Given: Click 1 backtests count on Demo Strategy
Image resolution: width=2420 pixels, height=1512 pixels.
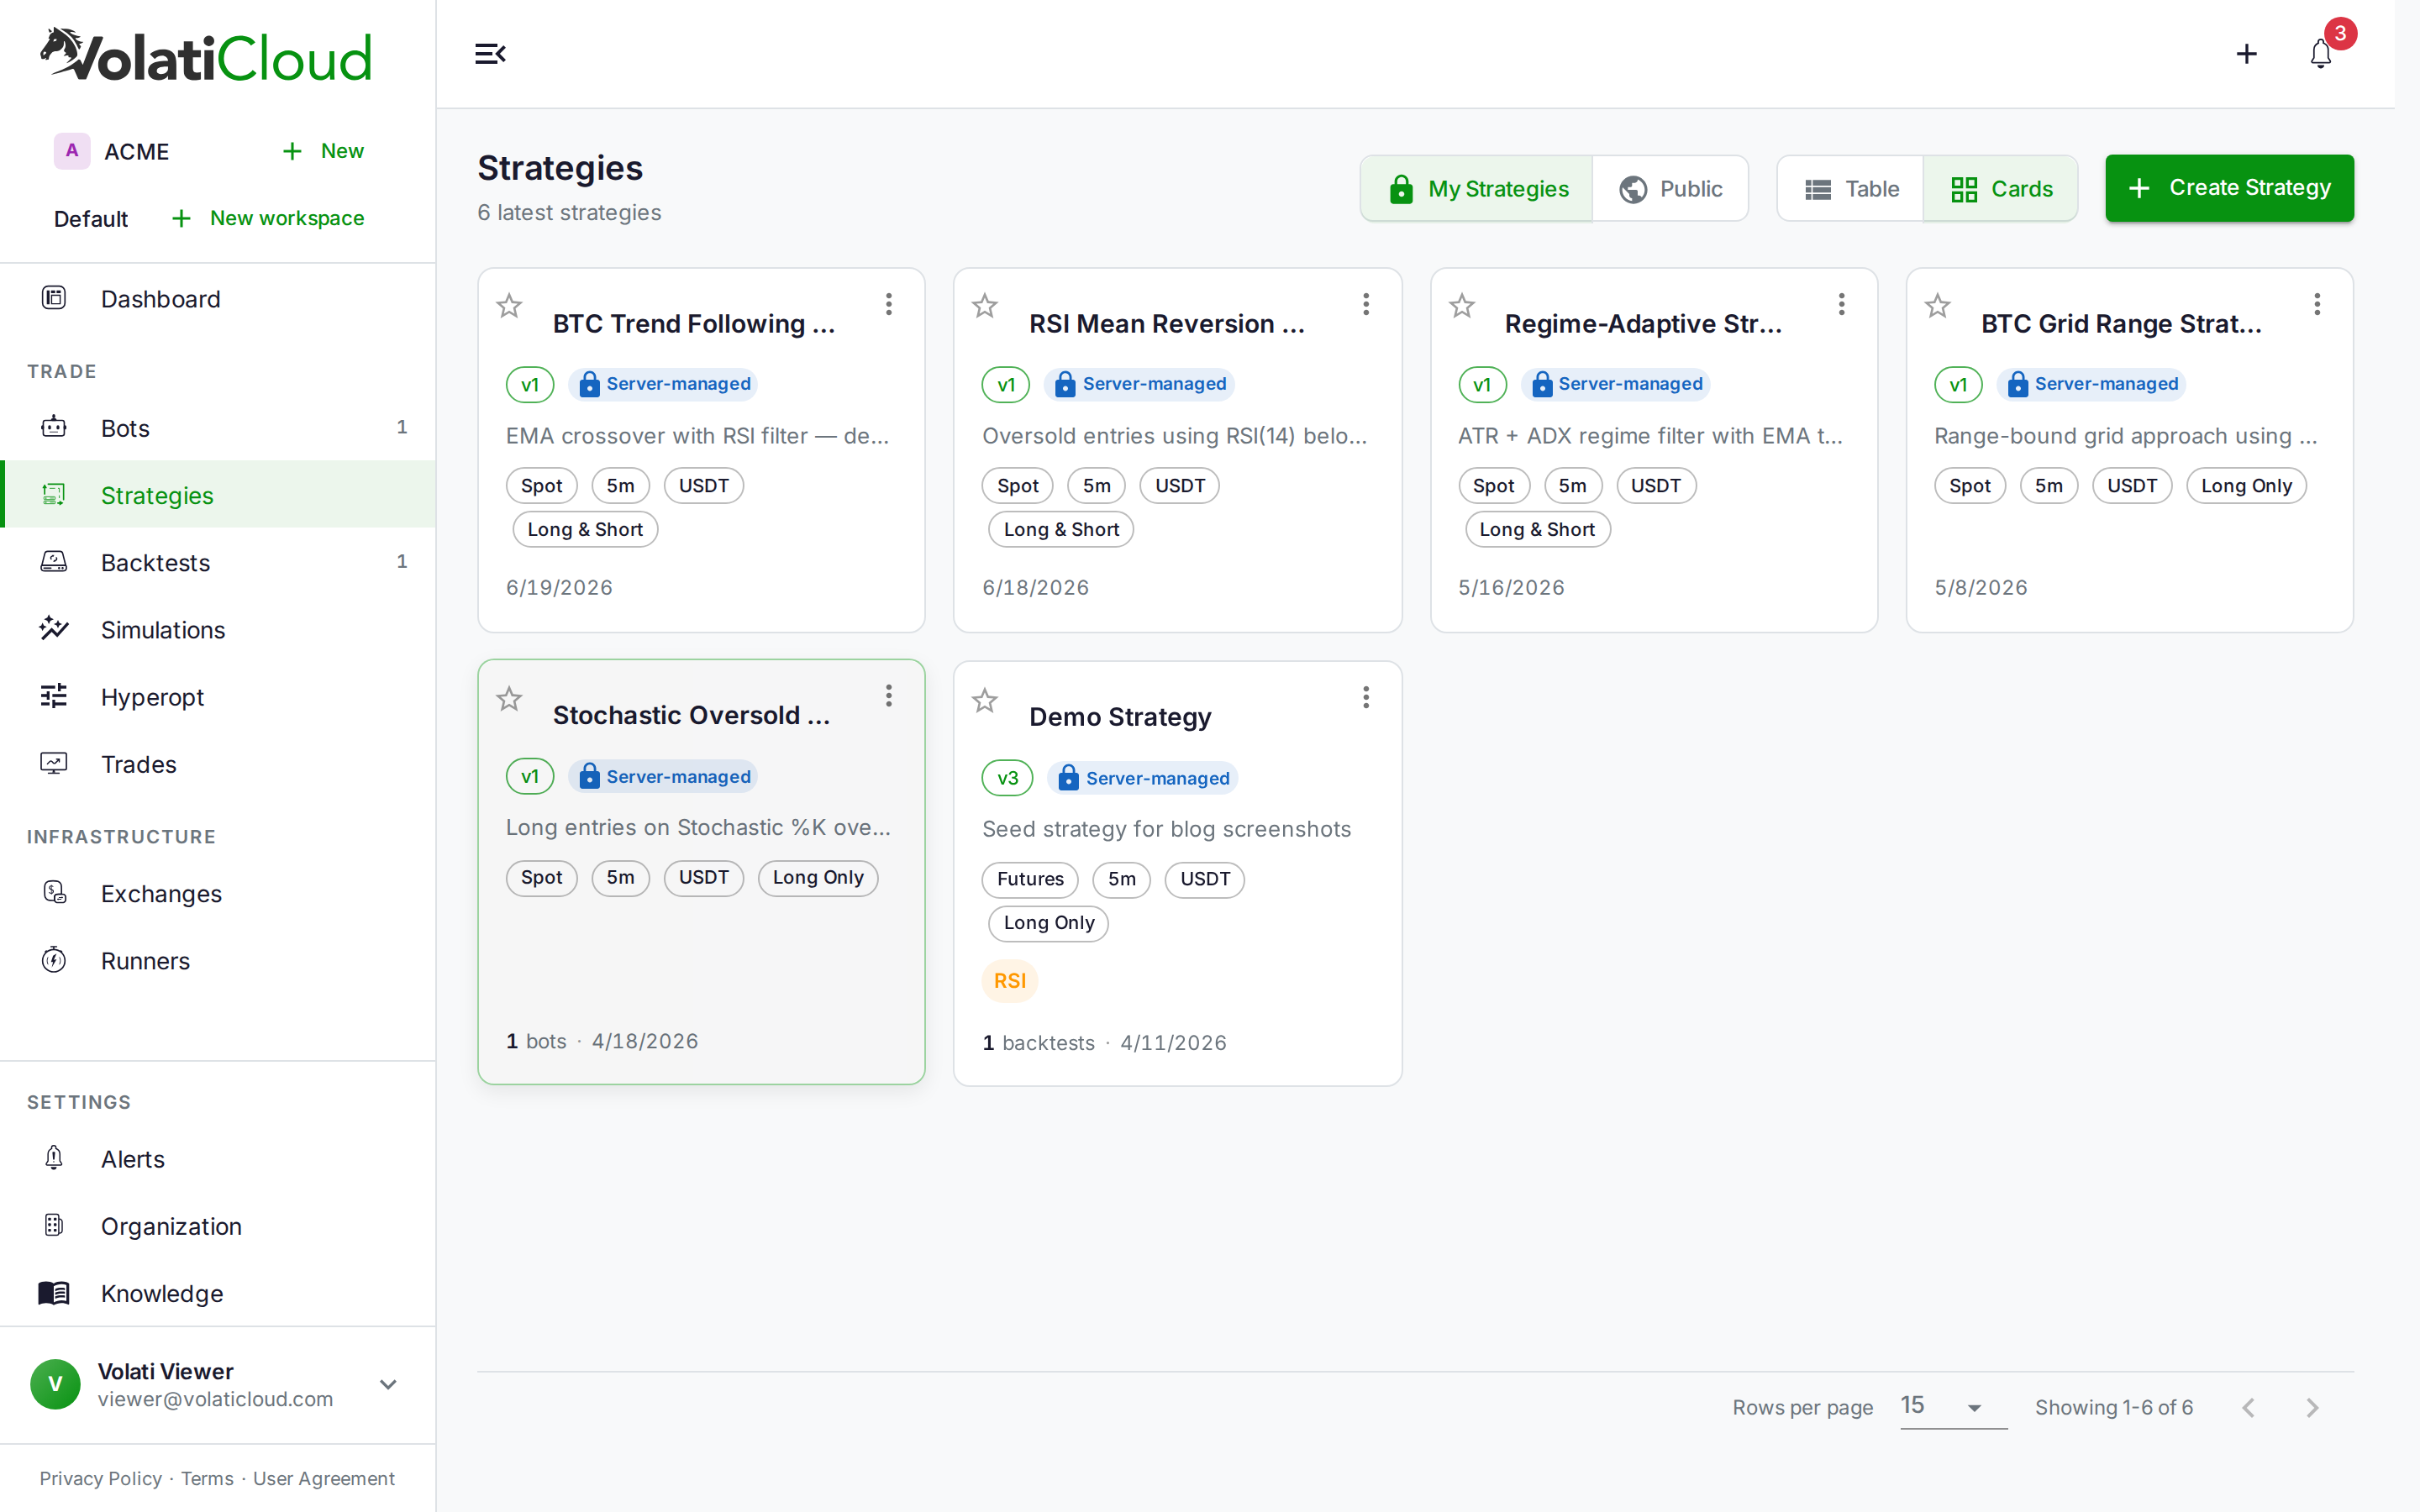Looking at the screenshot, I should click(x=1038, y=1042).
